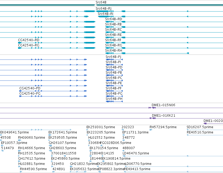Select the 488007 feature label
223x173 pixels.
click(x=129, y=148)
